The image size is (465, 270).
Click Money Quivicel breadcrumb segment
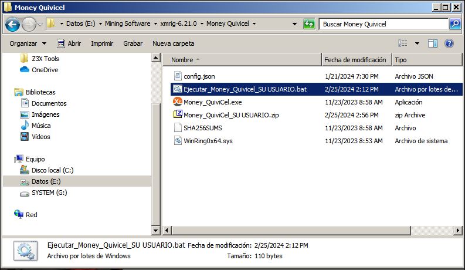point(228,23)
